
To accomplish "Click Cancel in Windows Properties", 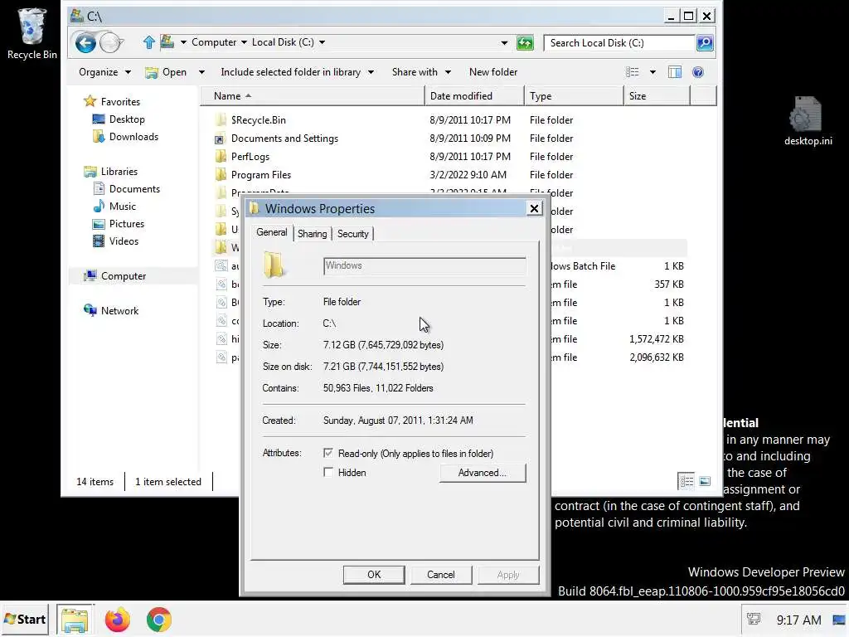I will (x=441, y=575).
